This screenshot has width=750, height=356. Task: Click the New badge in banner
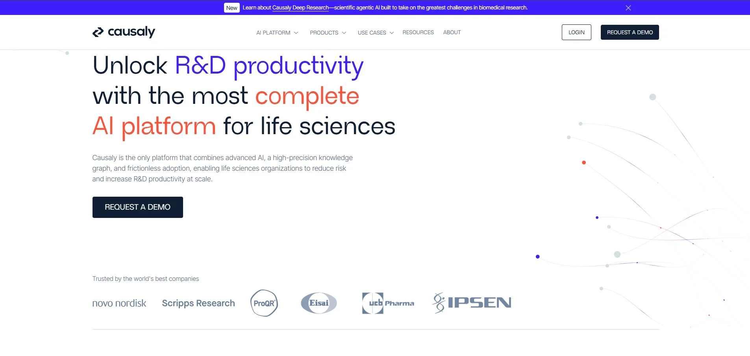click(231, 8)
